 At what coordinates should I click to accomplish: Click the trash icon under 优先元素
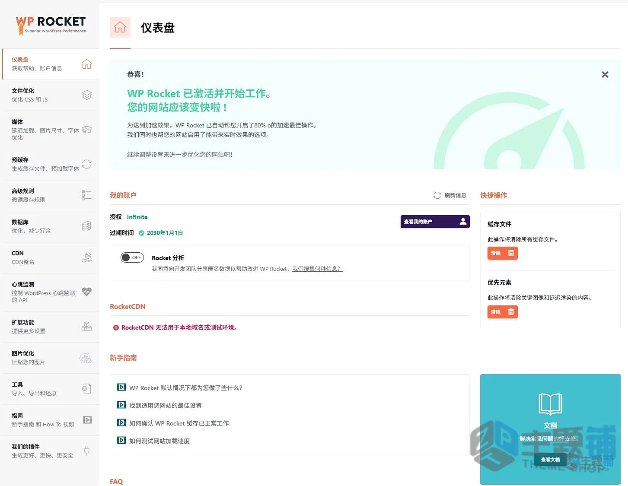point(511,312)
